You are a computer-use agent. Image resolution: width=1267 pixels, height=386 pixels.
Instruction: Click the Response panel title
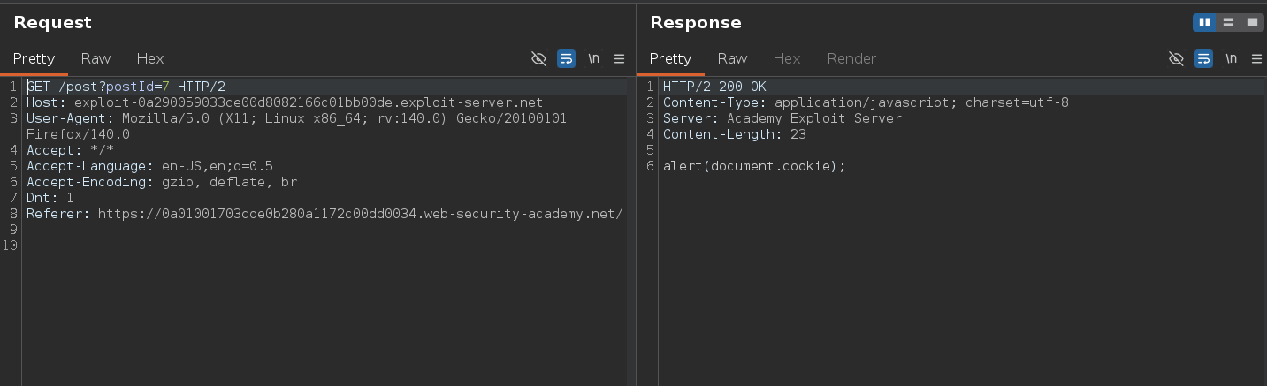tap(695, 22)
